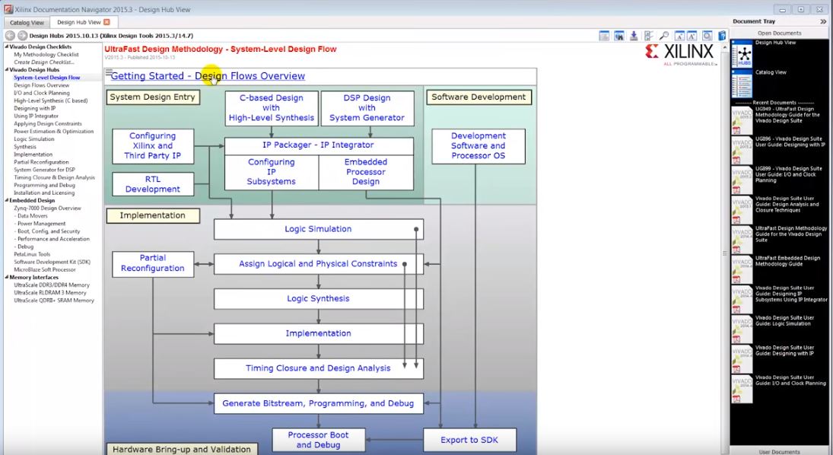The image size is (833, 455).
Task: Click scroll-up arrow of content scrollbar
Action: 723,48
